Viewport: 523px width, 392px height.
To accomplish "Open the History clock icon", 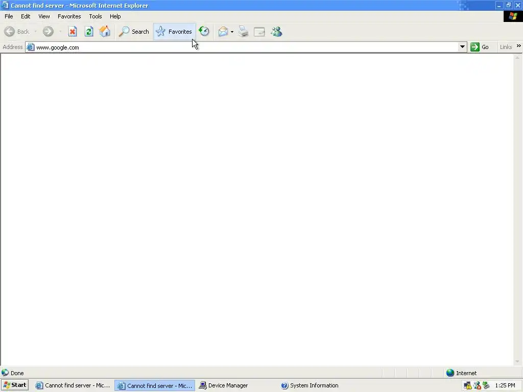I will pyautogui.click(x=204, y=32).
